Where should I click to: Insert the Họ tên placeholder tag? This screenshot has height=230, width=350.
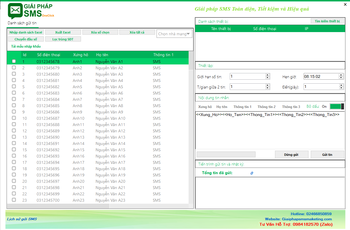(x=222, y=107)
